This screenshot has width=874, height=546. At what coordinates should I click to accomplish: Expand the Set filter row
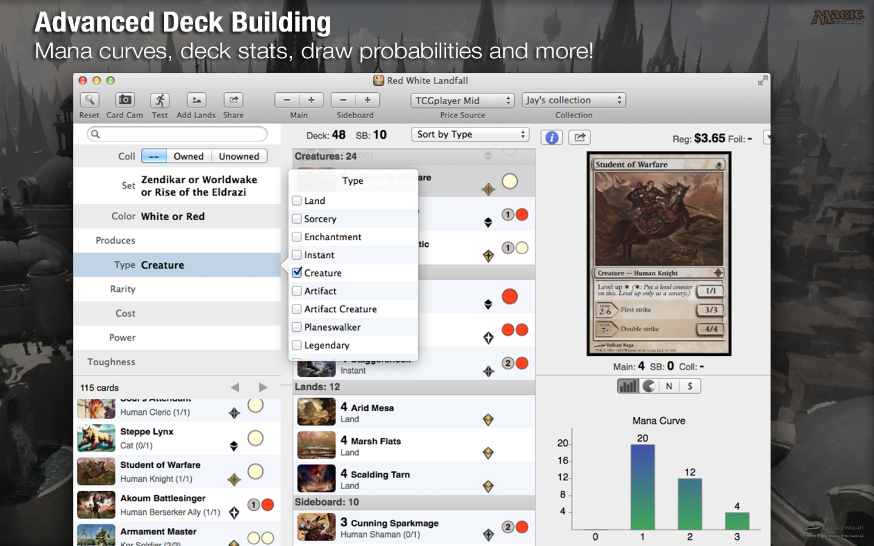coord(177,186)
